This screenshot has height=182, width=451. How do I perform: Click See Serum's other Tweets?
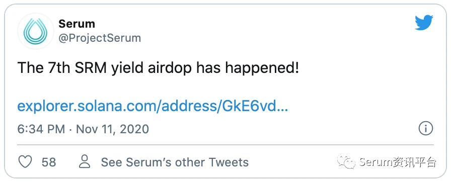[x=175, y=162]
